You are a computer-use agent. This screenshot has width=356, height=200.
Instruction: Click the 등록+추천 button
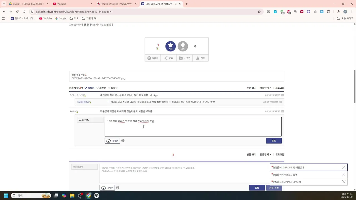274,188
